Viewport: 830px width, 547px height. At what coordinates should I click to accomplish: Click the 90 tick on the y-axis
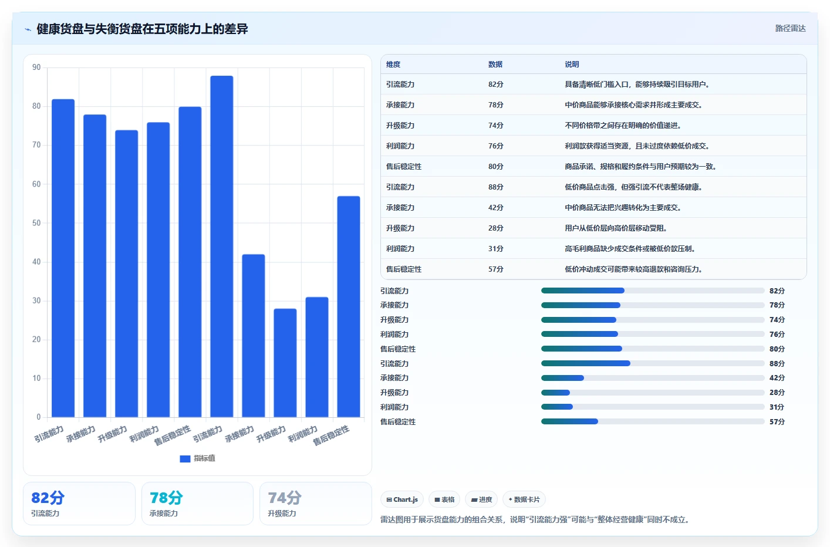pyautogui.click(x=36, y=67)
